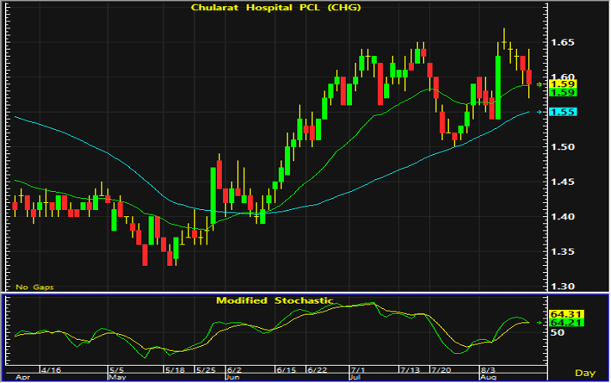Viewport: 611px width, 383px height.
Task: Select the 6/15 date label
Action: click(287, 370)
